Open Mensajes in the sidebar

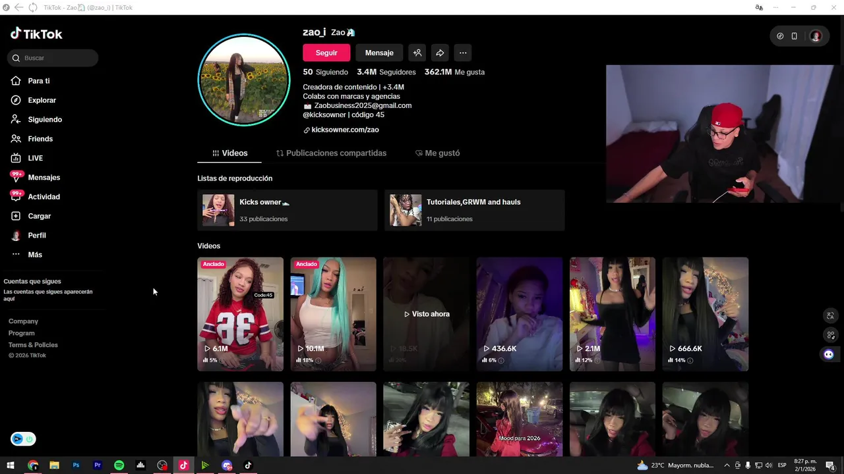point(36,178)
